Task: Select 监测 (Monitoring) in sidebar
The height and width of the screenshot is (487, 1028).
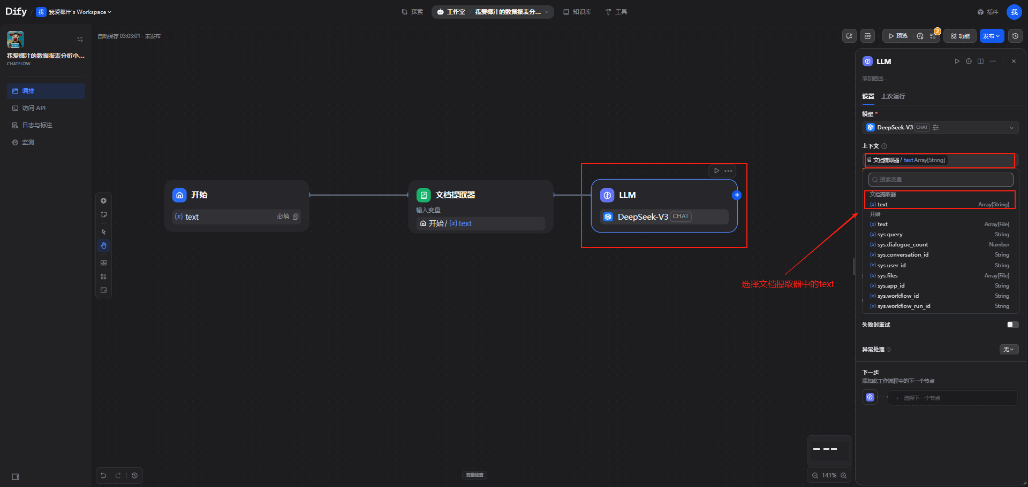Action: click(46, 142)
